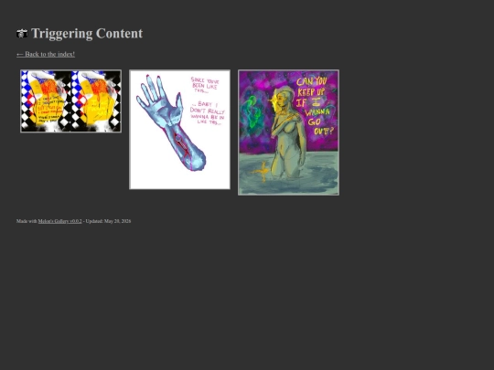Image resolution: width=494 pixels, height=370 pixels.
Task: Follow the Back to the index link
Action: point(46,54)
